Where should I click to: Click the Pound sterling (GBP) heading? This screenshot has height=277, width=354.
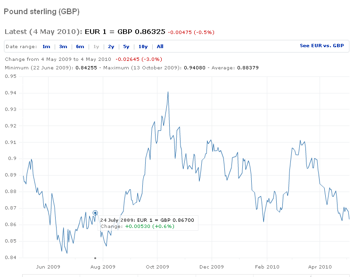click(41, 11)
